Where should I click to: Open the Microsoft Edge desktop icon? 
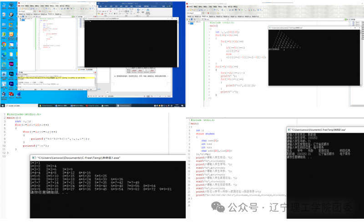4,54
